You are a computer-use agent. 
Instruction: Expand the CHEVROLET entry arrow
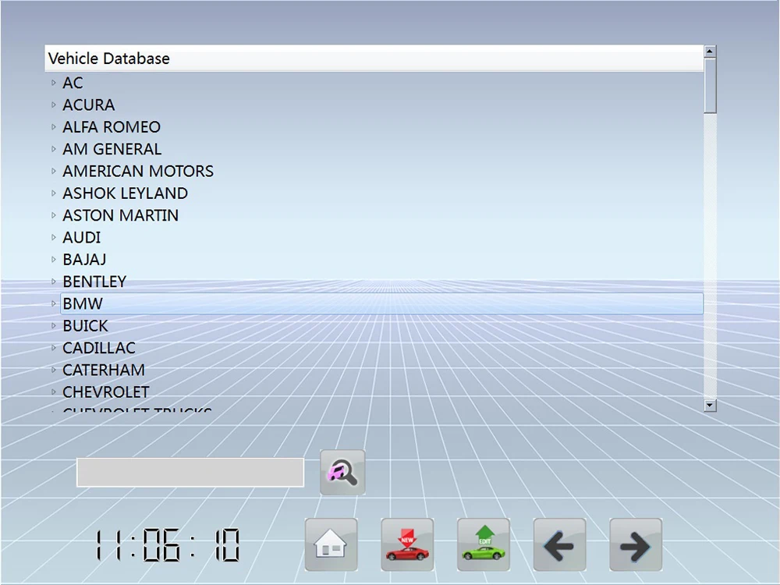click(54, 392)
